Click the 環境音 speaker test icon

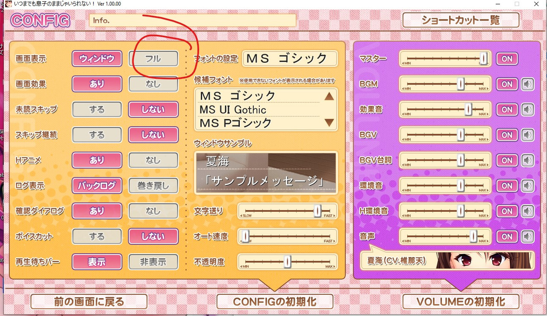pos(528,186)
